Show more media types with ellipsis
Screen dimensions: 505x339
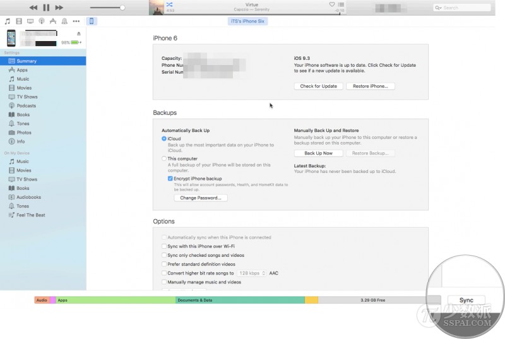76,21
